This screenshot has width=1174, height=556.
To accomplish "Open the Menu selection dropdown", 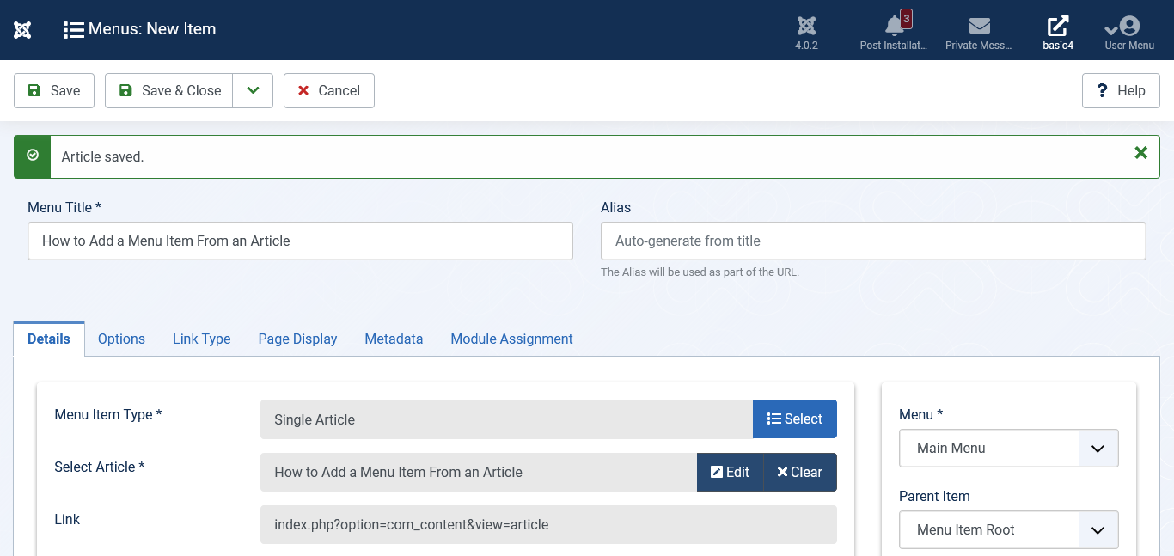I will (1008, 449).
